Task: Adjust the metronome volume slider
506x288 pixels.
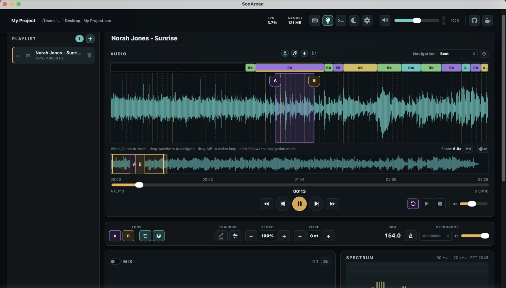Action: click(475, 236)
